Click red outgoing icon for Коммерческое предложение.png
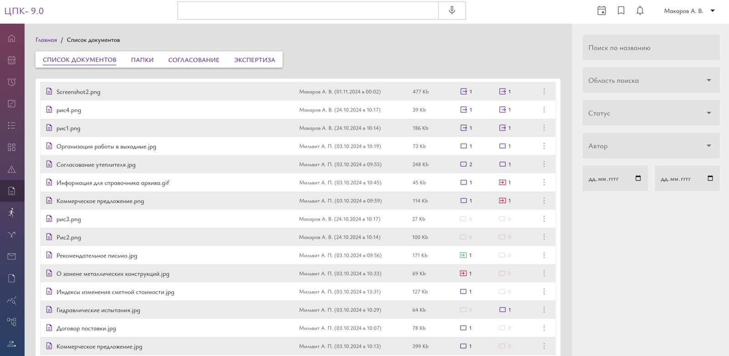 pyautogui.click(x=502, y=201)
